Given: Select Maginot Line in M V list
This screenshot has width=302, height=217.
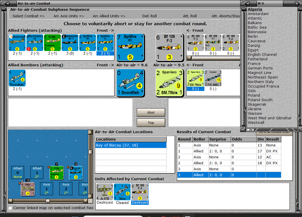Looking at the screenshot, I should tap(259, 73).
